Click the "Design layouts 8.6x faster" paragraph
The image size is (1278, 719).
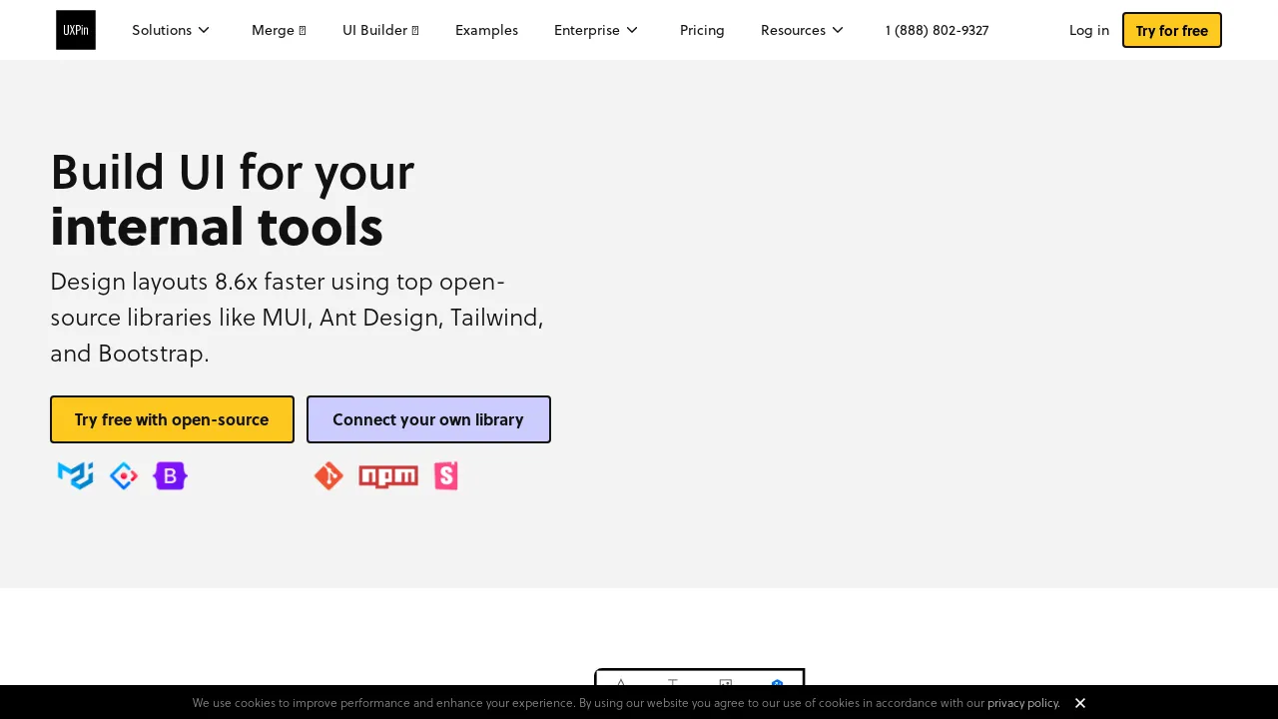point(298,318)
